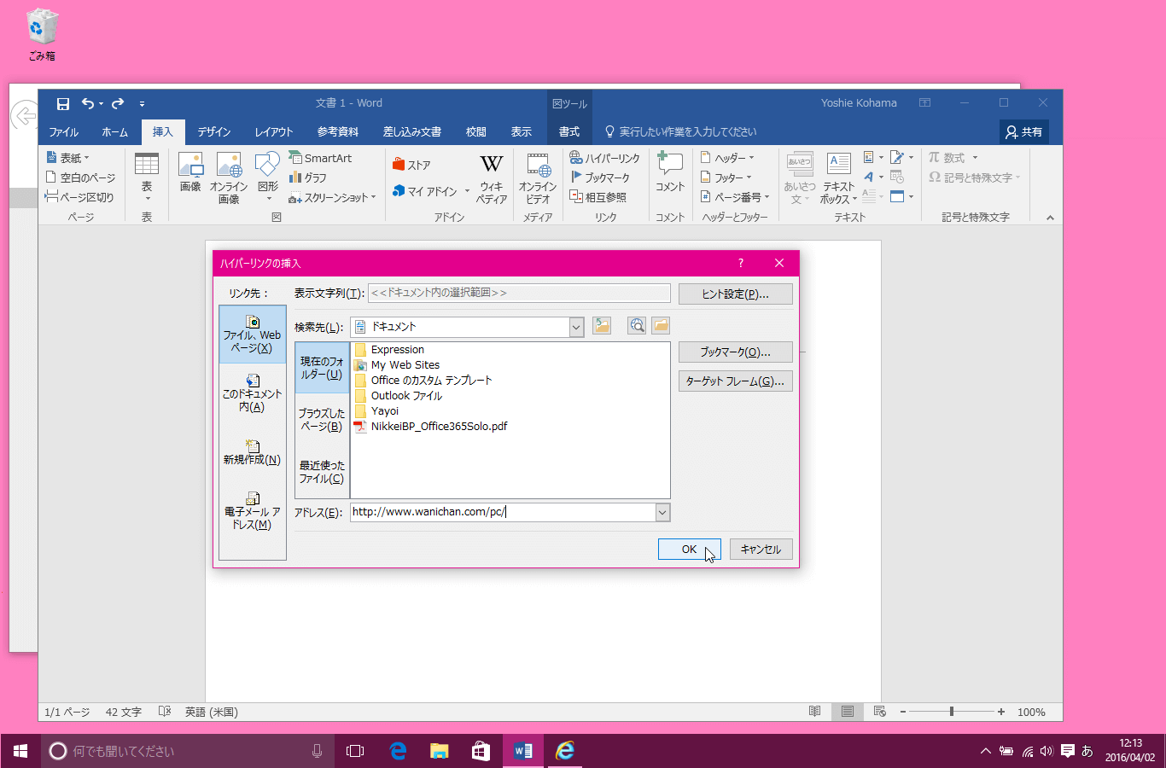Click the ハイパーリンク ribbon button
The image size is (1166, 768).
(x=605, y=158)
